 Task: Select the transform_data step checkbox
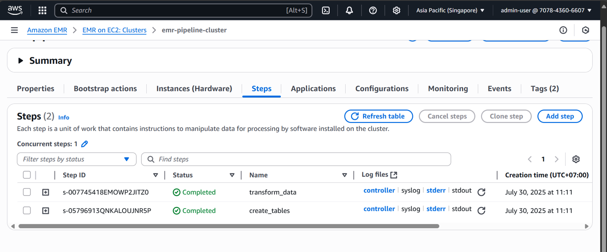(x=27, y=192)
